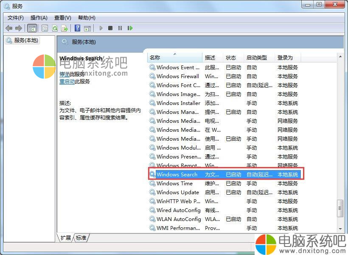Click the Services icon in the title bar
Image resolution: width=348 pixels, height=255 pixels.
[x=7, y=6]
